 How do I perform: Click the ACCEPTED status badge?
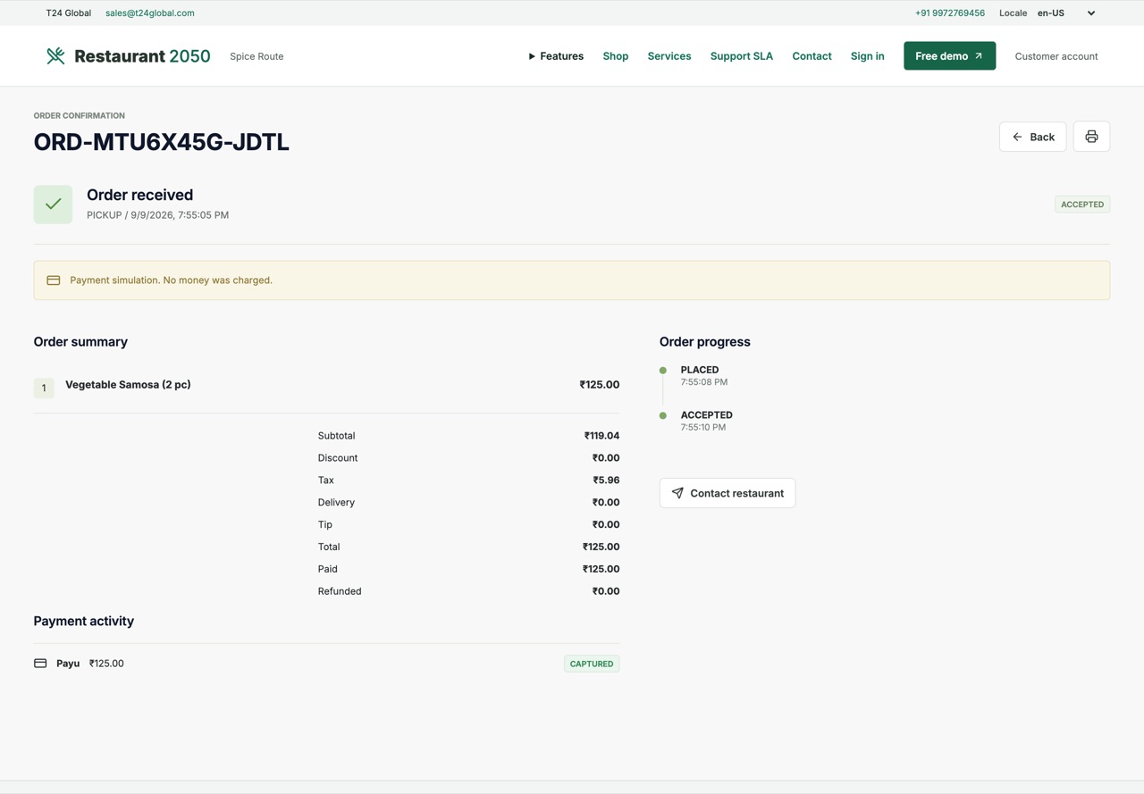point(1082,205)
